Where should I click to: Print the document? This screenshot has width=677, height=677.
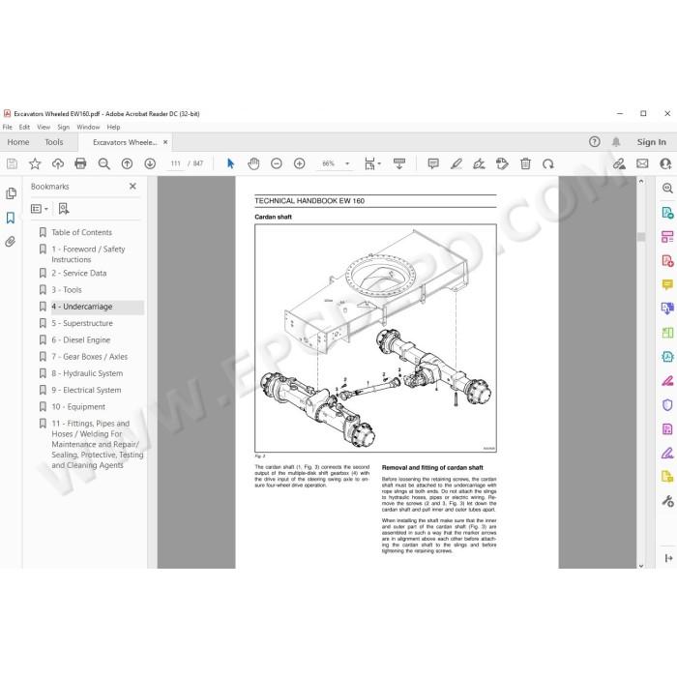coord(80,163)
